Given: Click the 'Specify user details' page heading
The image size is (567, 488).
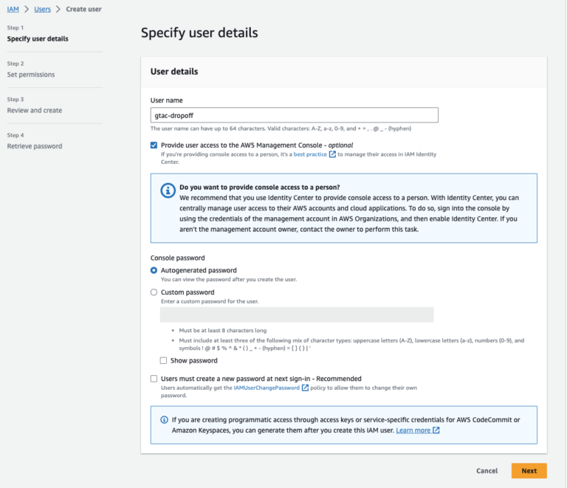Looking at the screenshot, I should (x=199, y=32).
